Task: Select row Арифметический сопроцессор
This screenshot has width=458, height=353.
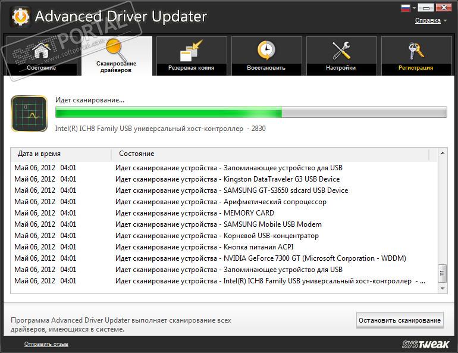Action: coord(224,202)
